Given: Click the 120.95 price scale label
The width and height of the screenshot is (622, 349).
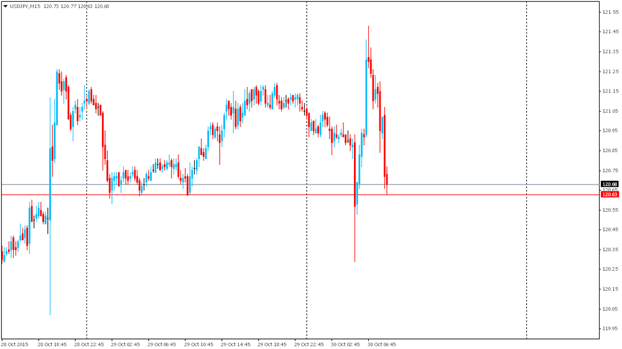Looking at the screenshot, I should pyautogui.click(x=611, y=130).
